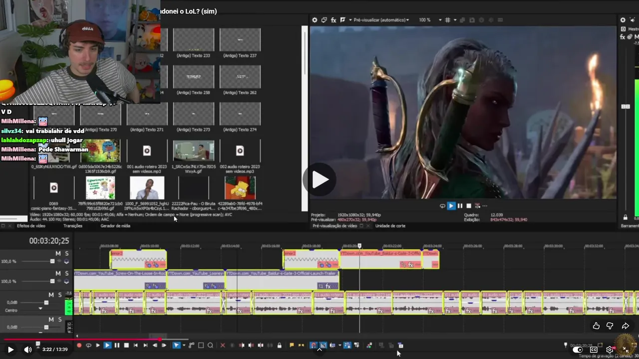
Task: Switch to Transições tab
Action: [x=73, y=226]
